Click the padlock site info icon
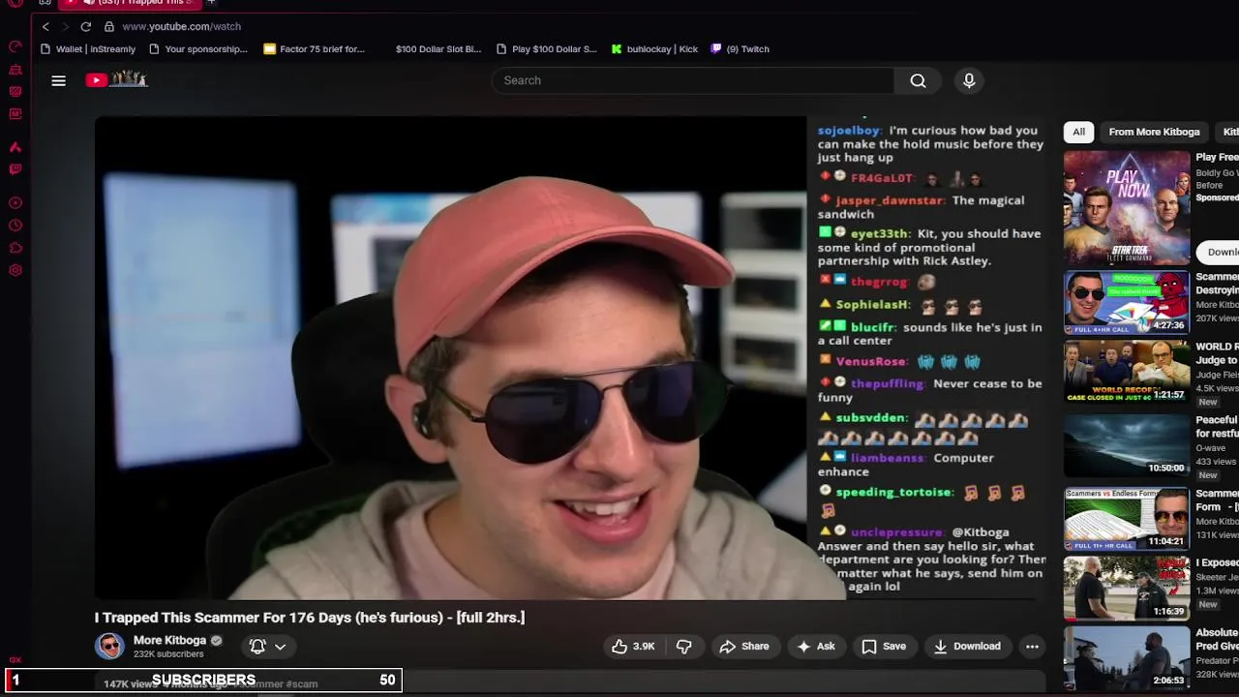Image resolution: width=1239 pixels, height=697 pixels. tap(108, 26)
